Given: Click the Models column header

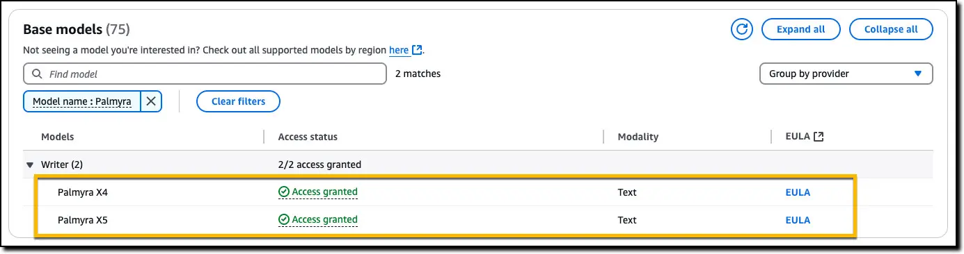Looking at the screenshot, I should point(57,137).
